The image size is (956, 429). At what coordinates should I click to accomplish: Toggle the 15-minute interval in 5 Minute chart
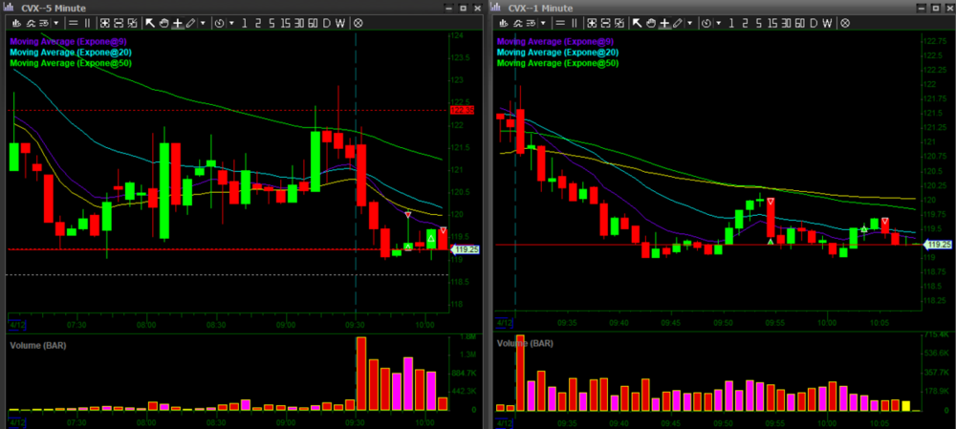286,22
